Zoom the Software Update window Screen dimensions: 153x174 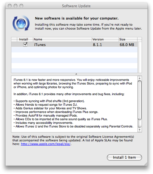21,6
